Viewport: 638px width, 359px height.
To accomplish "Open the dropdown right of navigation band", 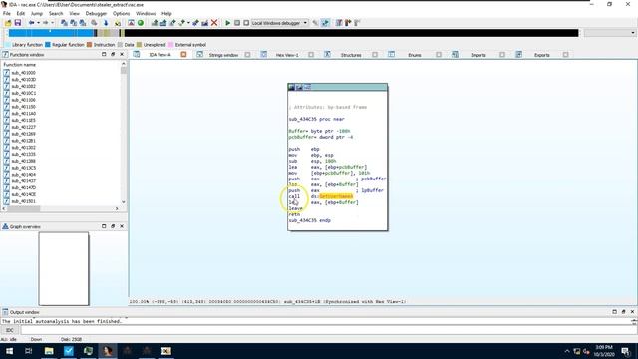I will pyautogui.click(x=633, y=33).
